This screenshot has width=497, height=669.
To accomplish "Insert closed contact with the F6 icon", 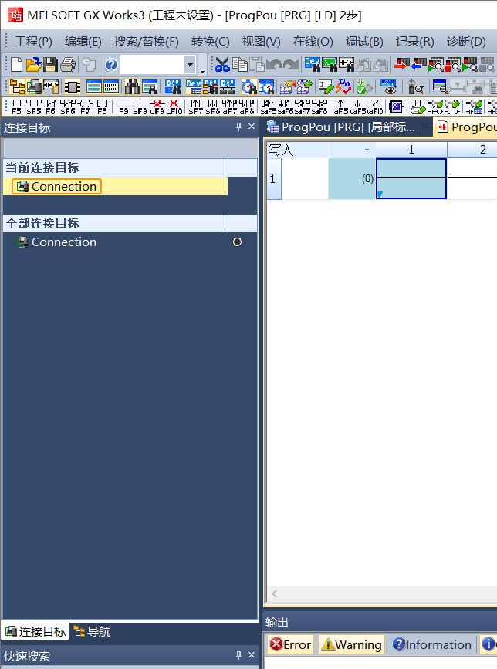I will [50, 106].
